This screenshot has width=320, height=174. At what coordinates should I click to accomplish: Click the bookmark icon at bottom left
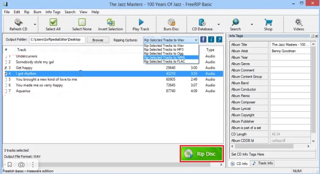pyautogui.click(x=10, y=164)
